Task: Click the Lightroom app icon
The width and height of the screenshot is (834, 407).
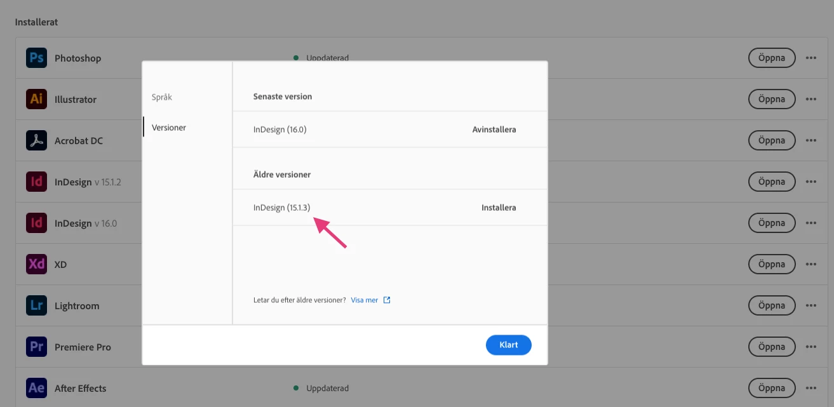Action: coord(37,305)
